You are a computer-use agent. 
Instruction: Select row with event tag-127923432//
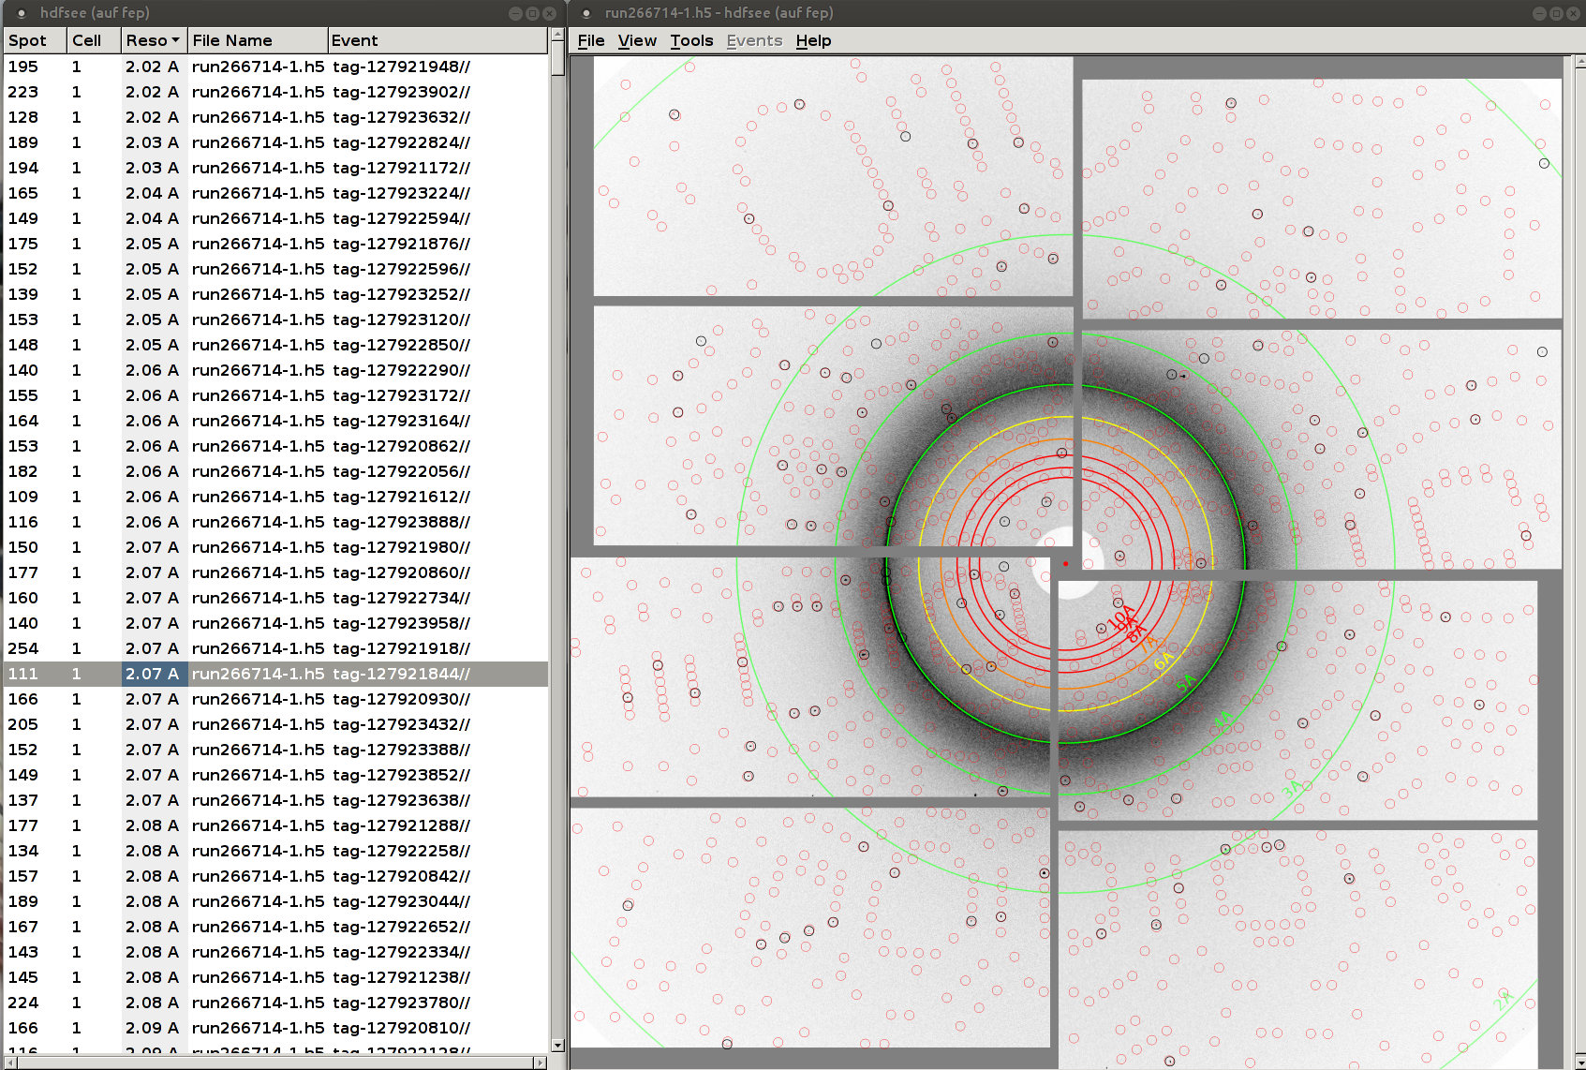(x=276, y=724)
